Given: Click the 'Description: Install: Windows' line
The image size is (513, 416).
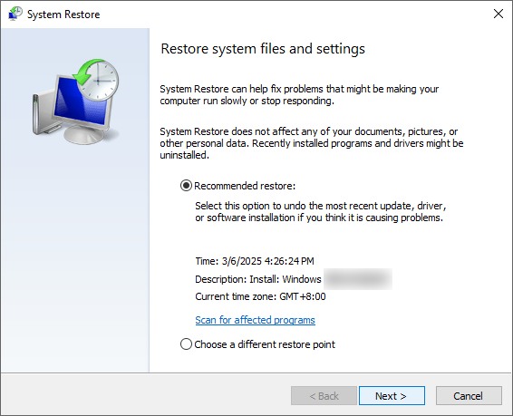Looking at the screenshot, I should pyautogui.click(x=258, y=279).
